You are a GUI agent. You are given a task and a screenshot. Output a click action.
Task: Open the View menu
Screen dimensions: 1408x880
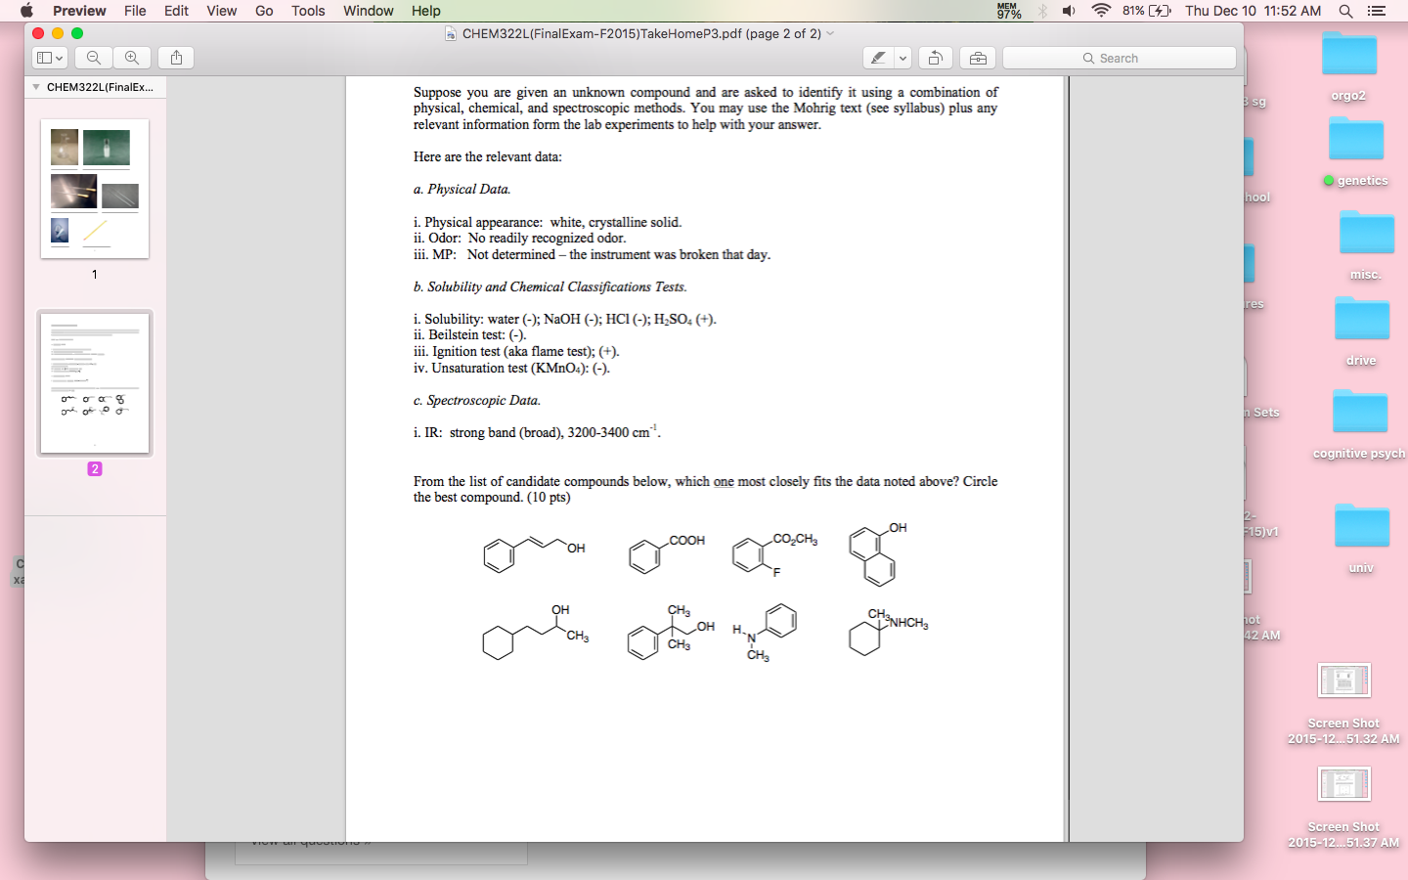pyautogui.click(x=221, y=11)
